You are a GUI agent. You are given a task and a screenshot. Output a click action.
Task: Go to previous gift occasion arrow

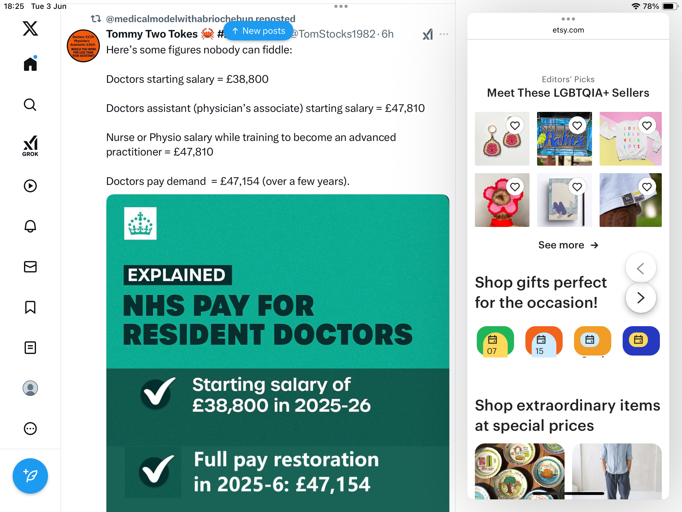coord(641,269)
